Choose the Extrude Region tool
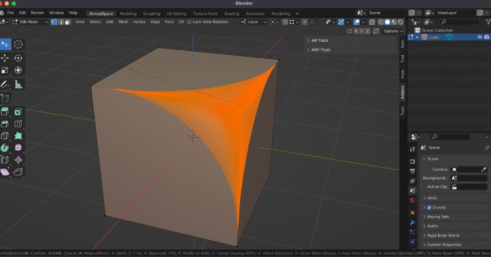This screenshot has height=257, width=491. pyautogui.click(x=5, y=112)
